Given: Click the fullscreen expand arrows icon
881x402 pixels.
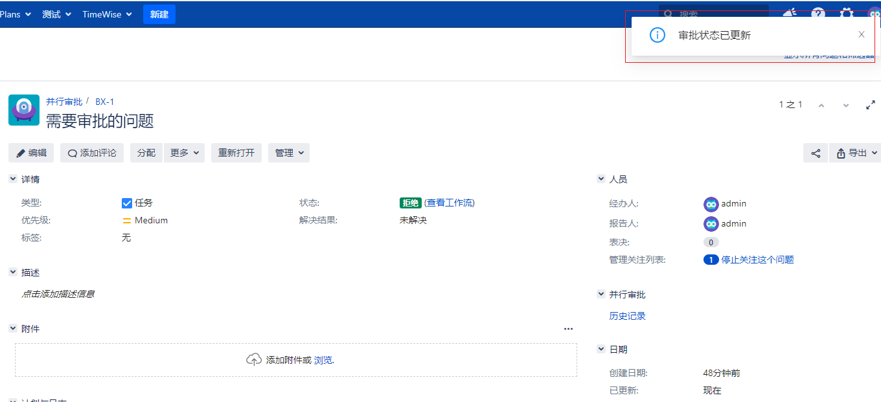Looking at the screenshot, I should click(871, 105).
